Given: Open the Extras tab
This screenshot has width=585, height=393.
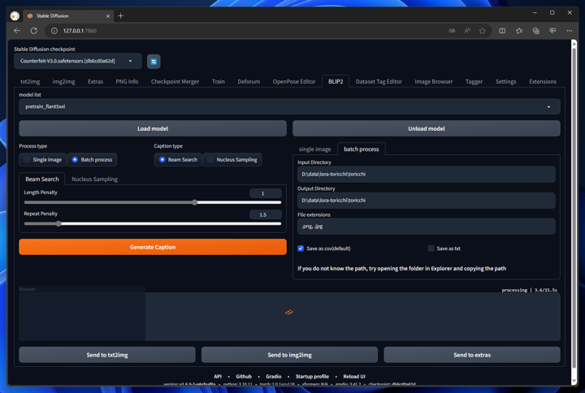Looking at the screenshot, I should point(95,81).
